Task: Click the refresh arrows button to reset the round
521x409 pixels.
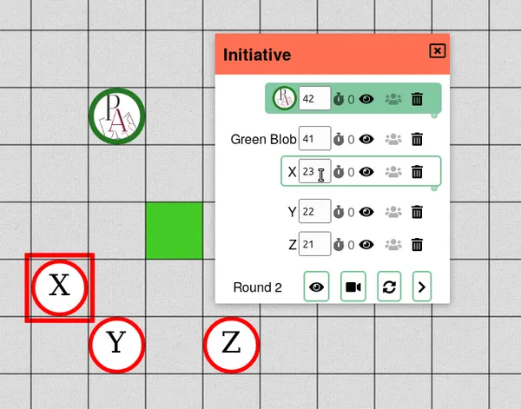Action: click(389, 287)
